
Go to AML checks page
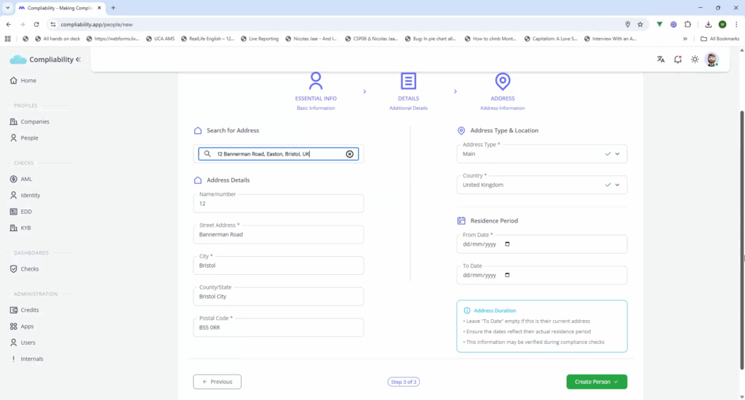(x=26, y=179)
